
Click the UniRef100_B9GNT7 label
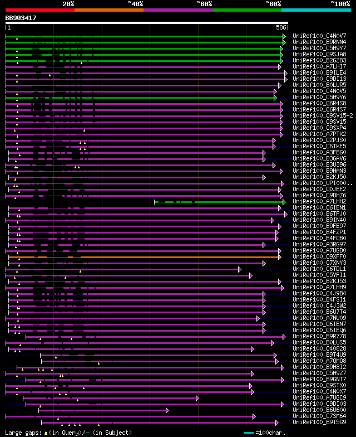(x=319, y=379)
